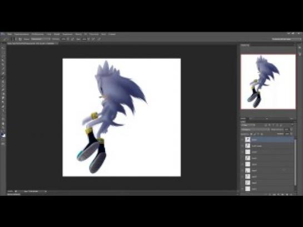
Task: Select the Gradient tool
Action: tap(3, 94)
